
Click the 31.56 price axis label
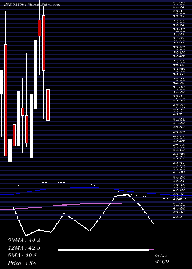click(179, 172)
